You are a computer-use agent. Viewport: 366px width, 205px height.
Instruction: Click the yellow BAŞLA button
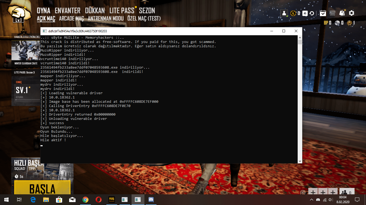point(42,188)
